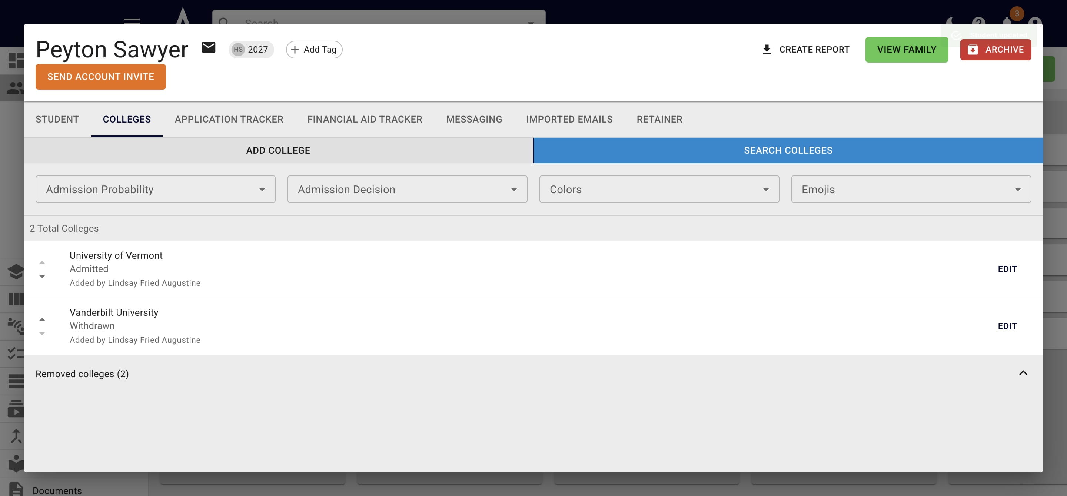Open the video library icon in background sidebar
The height and width of the screenshot is (496, 1067).
(x=16, y=408)
